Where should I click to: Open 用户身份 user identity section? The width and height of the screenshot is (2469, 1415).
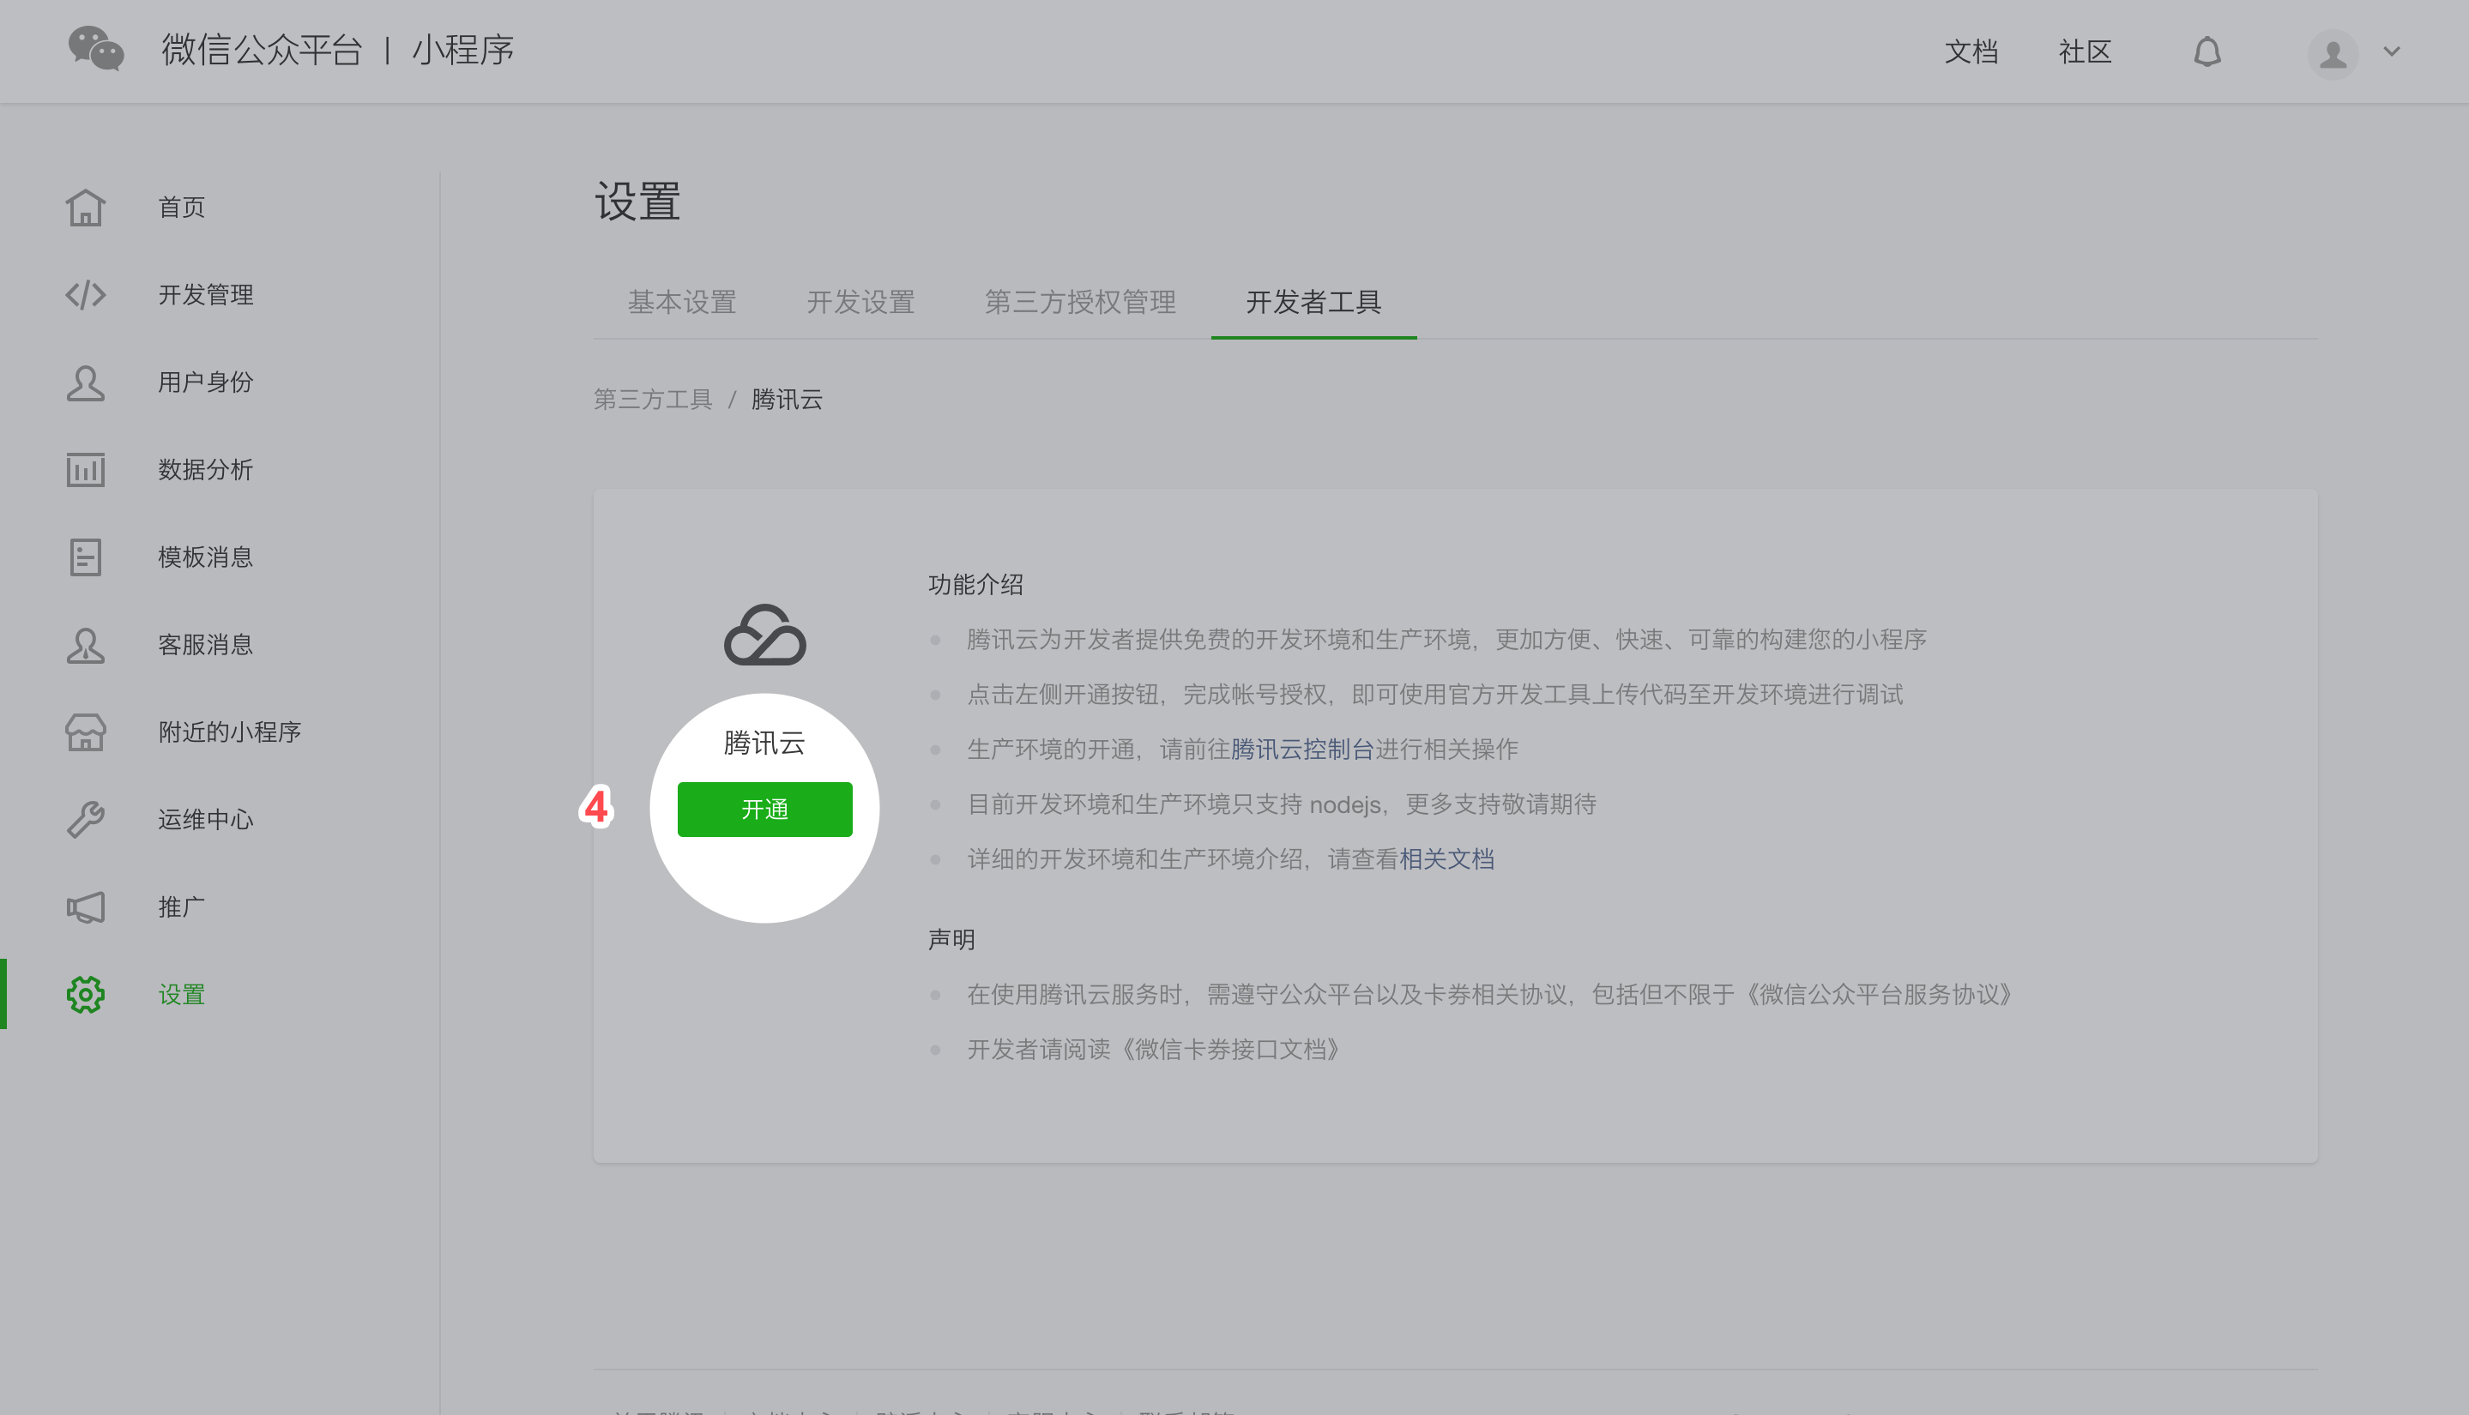[86, 382]
